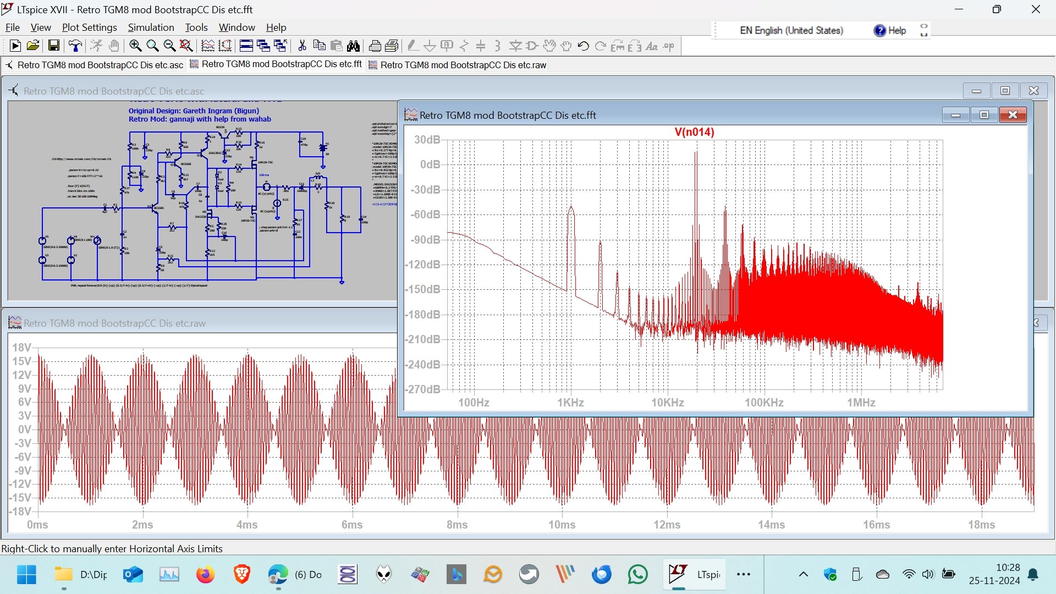
Task: Click the blue Help button top right
Action: [x=890, y=31]
